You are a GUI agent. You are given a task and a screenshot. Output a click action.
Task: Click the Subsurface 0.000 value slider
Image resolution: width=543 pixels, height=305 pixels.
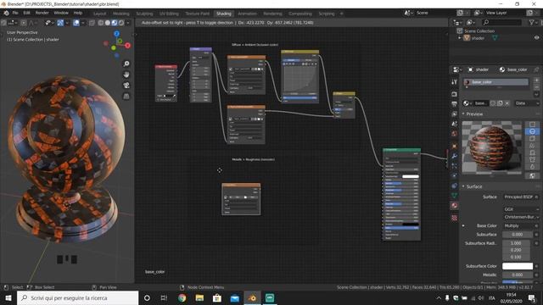point(518,235)
